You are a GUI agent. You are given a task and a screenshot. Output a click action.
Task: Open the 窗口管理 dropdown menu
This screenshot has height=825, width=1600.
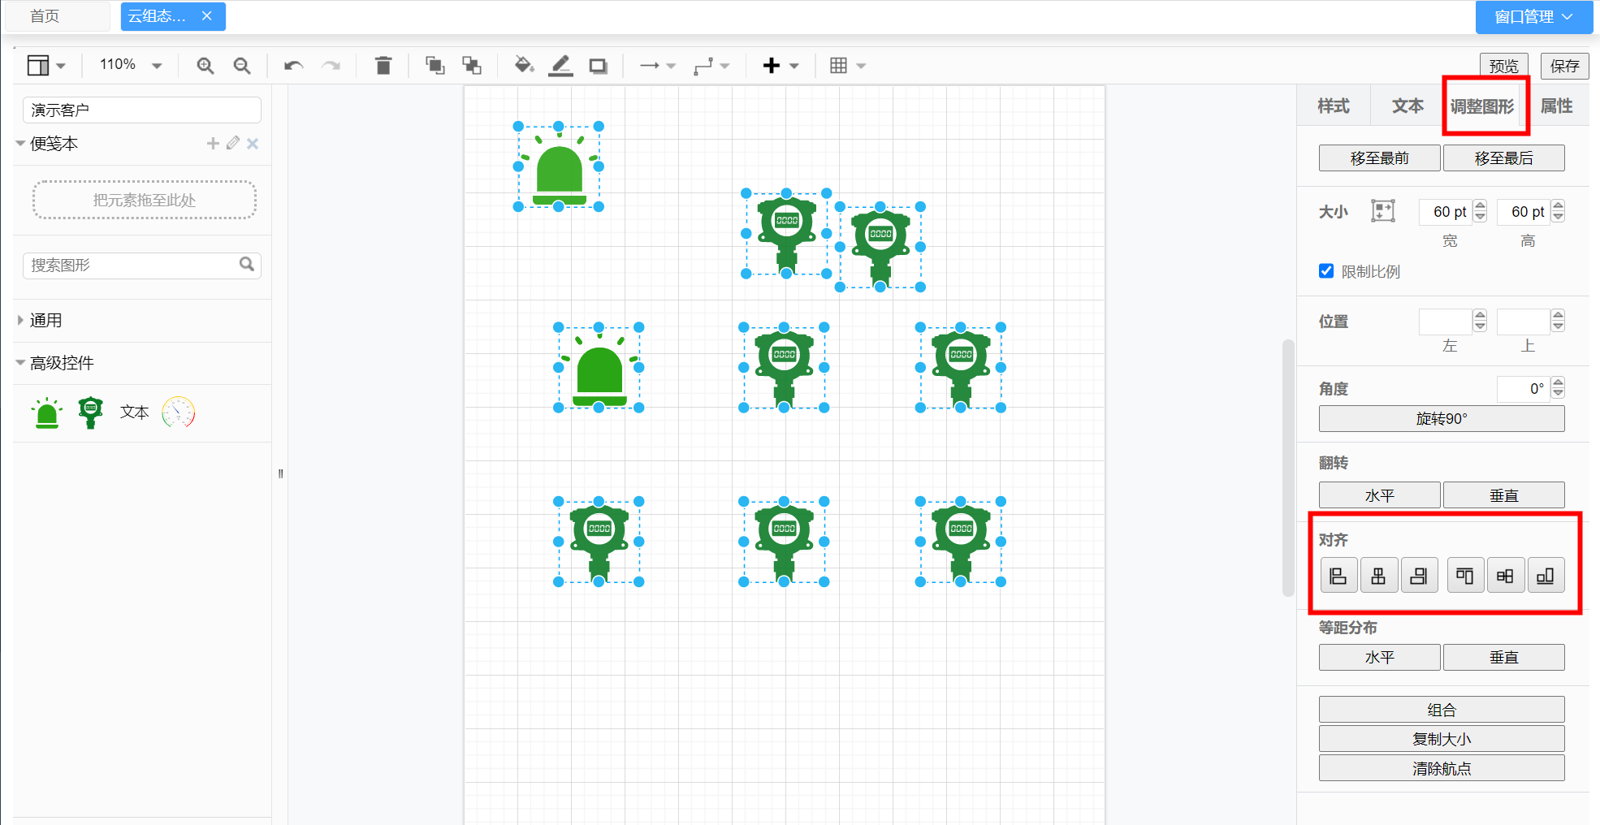coord(1533,17)
